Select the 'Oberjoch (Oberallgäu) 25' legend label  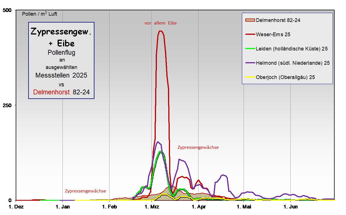click(285, 77)
